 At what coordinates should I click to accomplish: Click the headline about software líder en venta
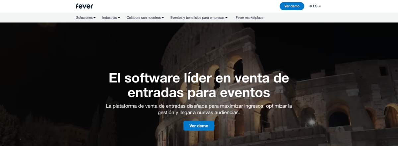click(x=199, y=85)
